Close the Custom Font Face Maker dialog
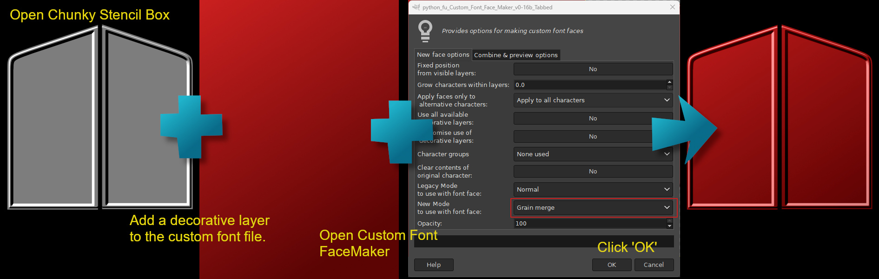Viewport: 879px width, 279px height. (x=672, y=7)
